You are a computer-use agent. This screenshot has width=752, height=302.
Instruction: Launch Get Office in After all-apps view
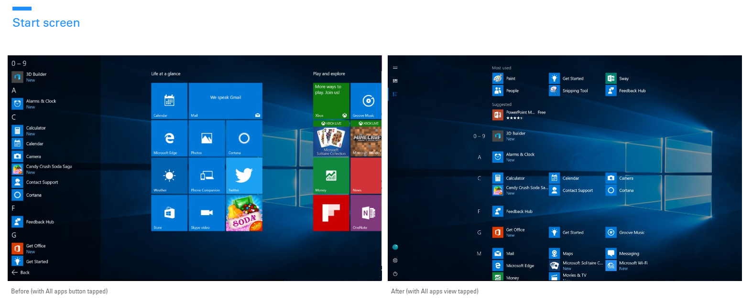click(x=509, y=232)
